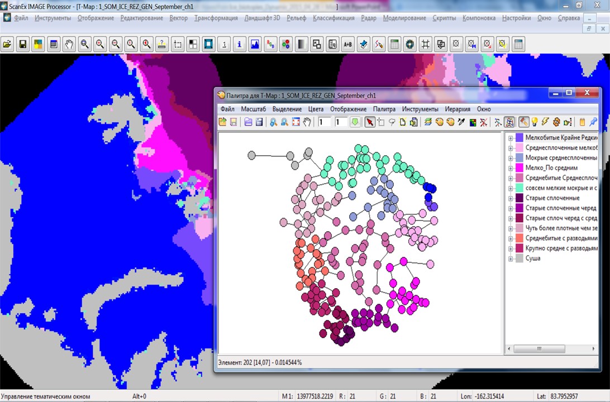This screenshot has height=402, width=610.
Task: Click the light bulb icon in palette toolbar
Action: click(535, 122)
